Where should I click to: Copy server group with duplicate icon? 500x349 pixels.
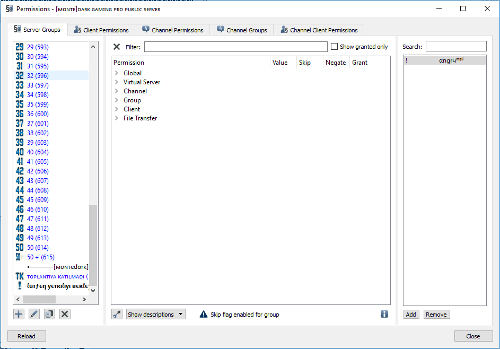(x=49, y=314)
